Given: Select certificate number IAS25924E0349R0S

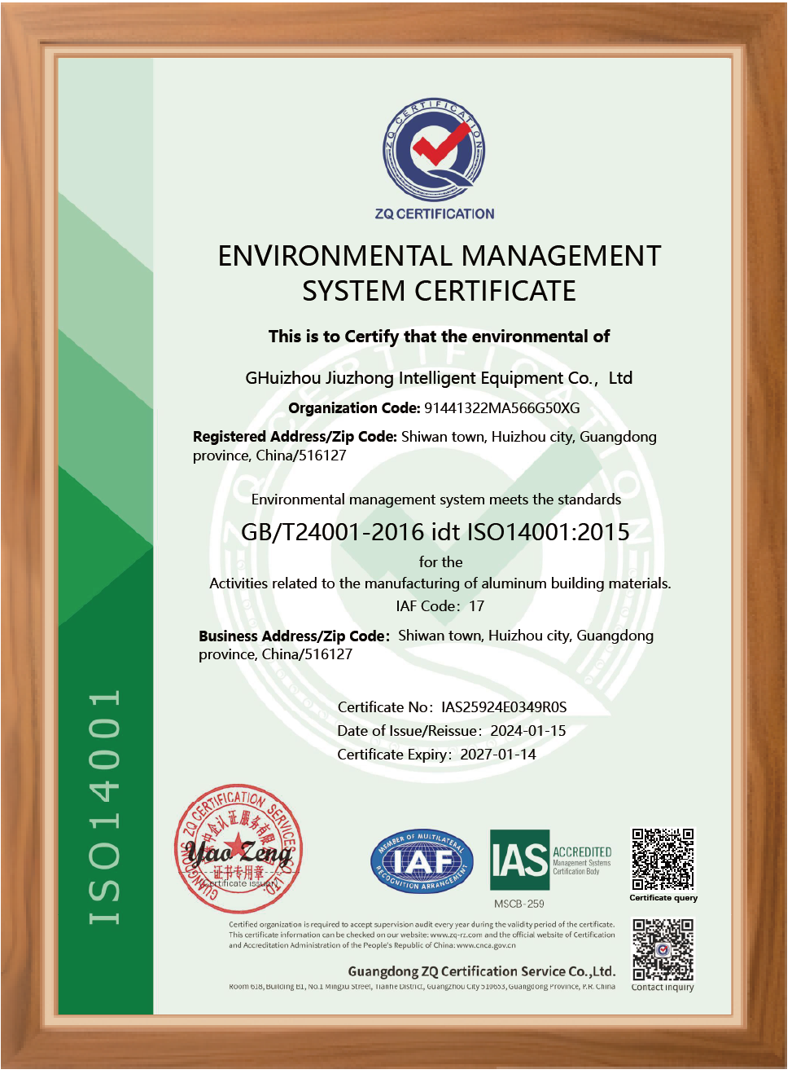Looking at the screenshot, I should 504,707.
